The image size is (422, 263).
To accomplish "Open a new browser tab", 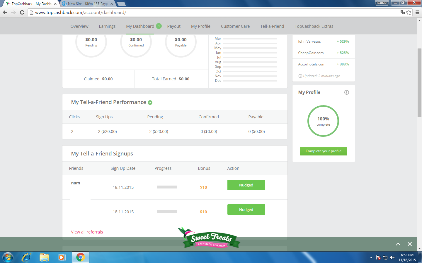I will point(121,4).
